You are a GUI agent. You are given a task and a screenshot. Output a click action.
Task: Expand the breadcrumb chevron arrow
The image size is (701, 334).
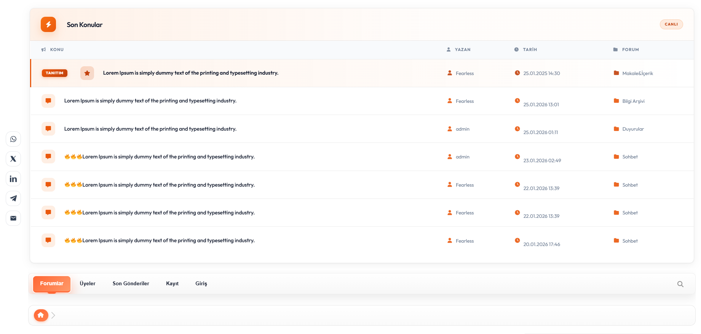[53, 315]
